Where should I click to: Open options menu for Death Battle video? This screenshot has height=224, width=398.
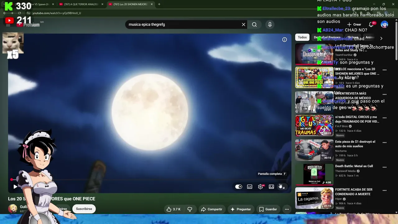(385, 167)
